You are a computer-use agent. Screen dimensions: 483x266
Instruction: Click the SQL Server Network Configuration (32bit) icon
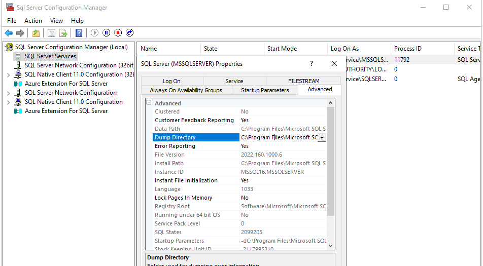[x=18, y=65]
